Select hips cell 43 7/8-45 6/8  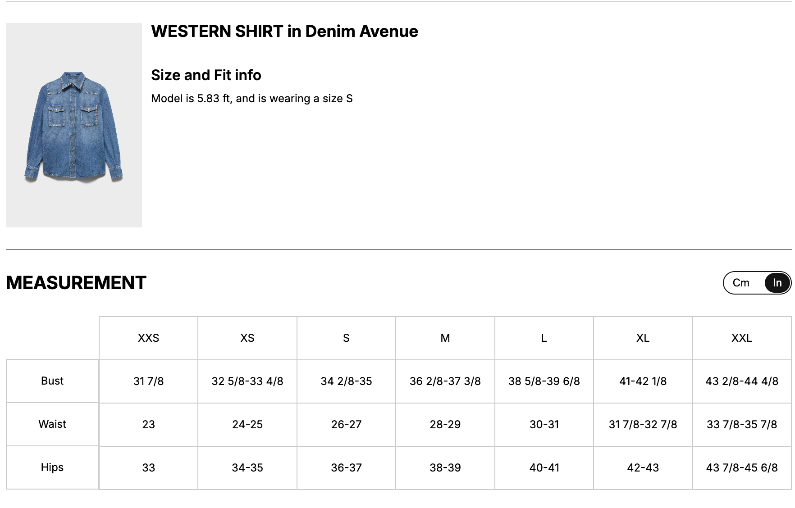tap(742, 468)
